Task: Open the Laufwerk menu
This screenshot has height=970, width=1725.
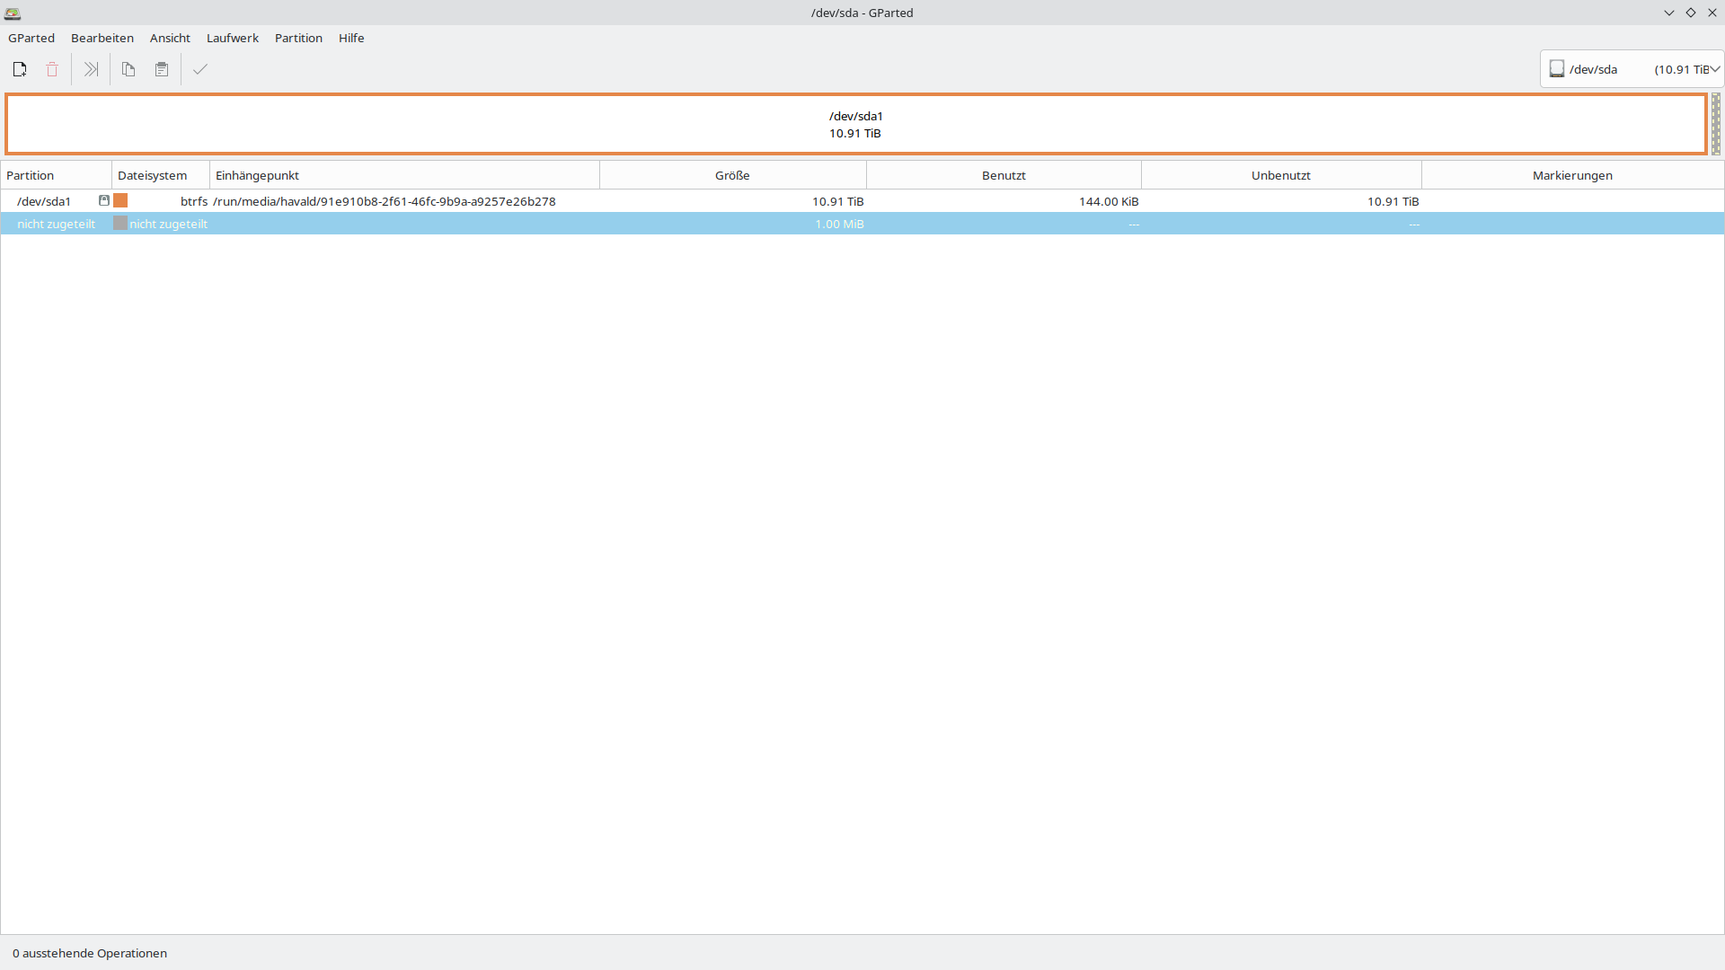Action: (232, 38)
